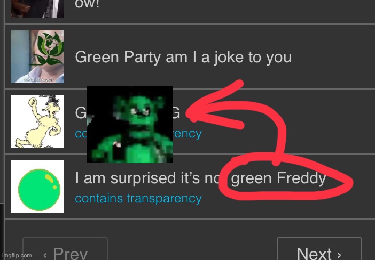
Task: Click the "Am I a joke to you?" thumbnail caption
Action: tap(38, 80)
